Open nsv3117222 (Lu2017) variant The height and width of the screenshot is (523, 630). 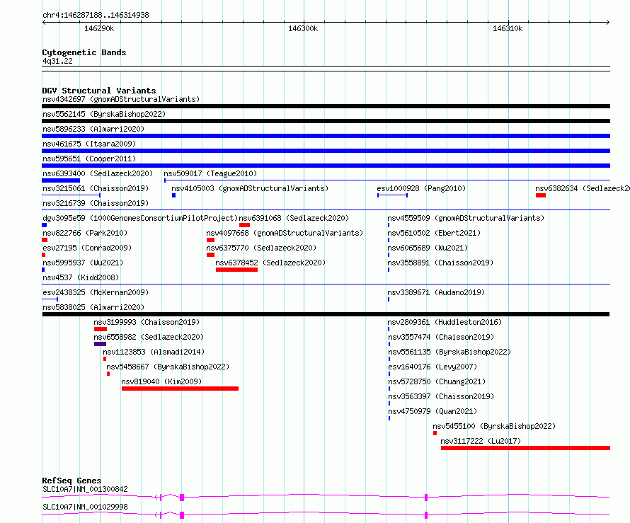(x=481, y=441)
